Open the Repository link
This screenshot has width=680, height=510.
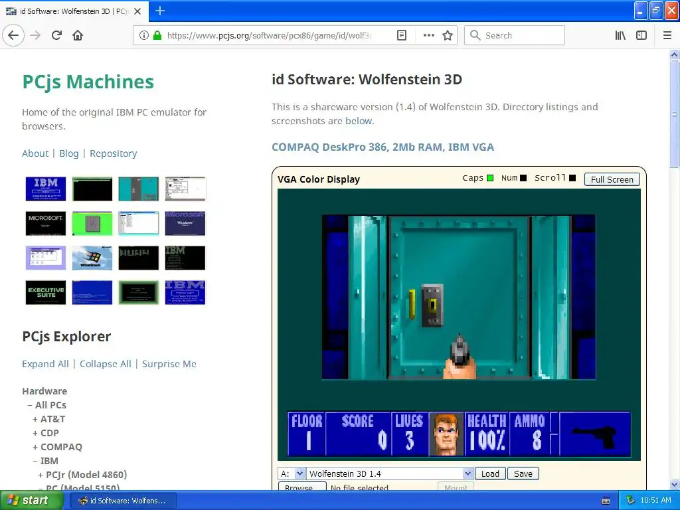click(113, 153)
